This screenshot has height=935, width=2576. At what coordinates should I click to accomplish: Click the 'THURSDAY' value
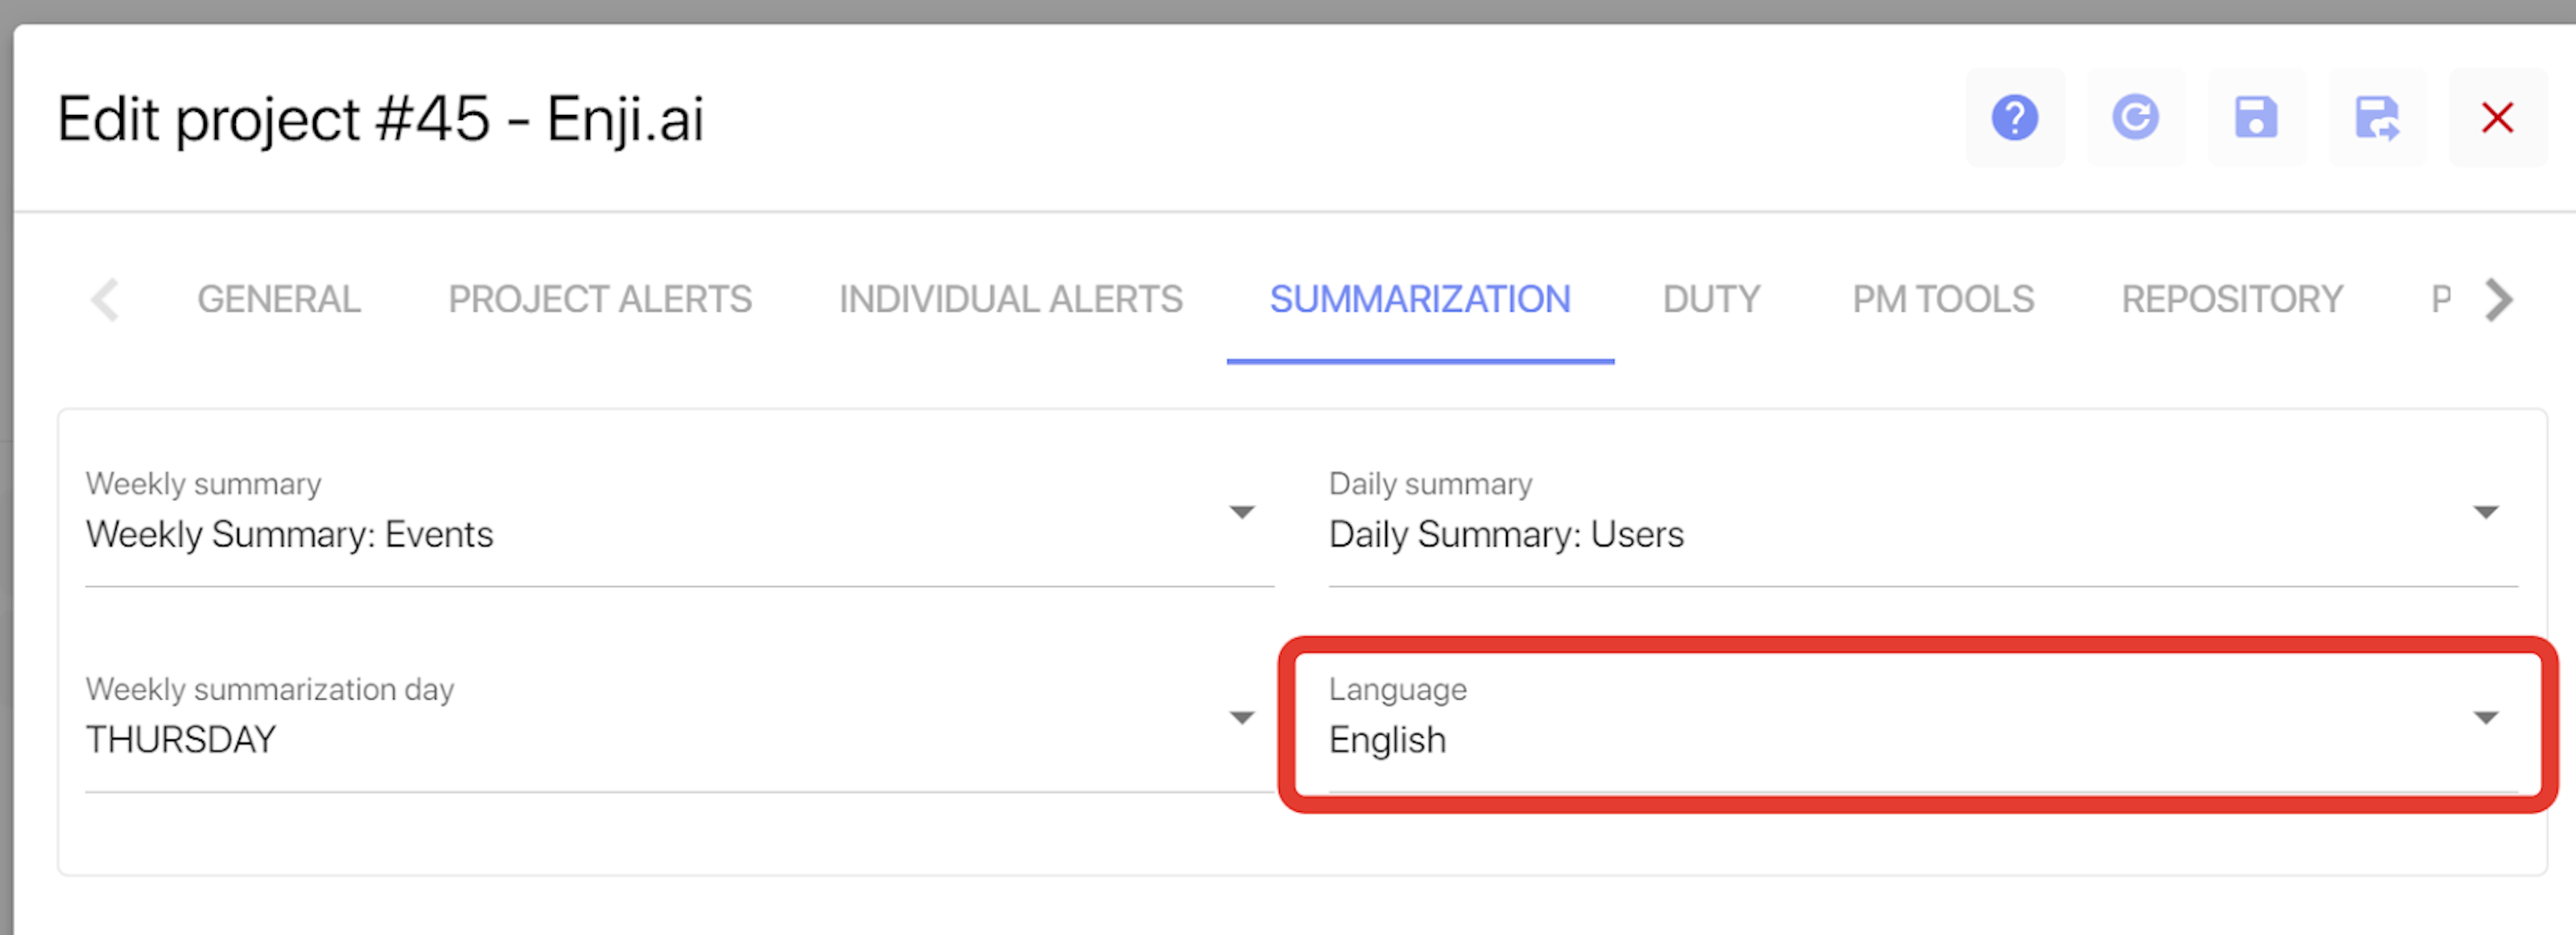[x=181, y=740]
